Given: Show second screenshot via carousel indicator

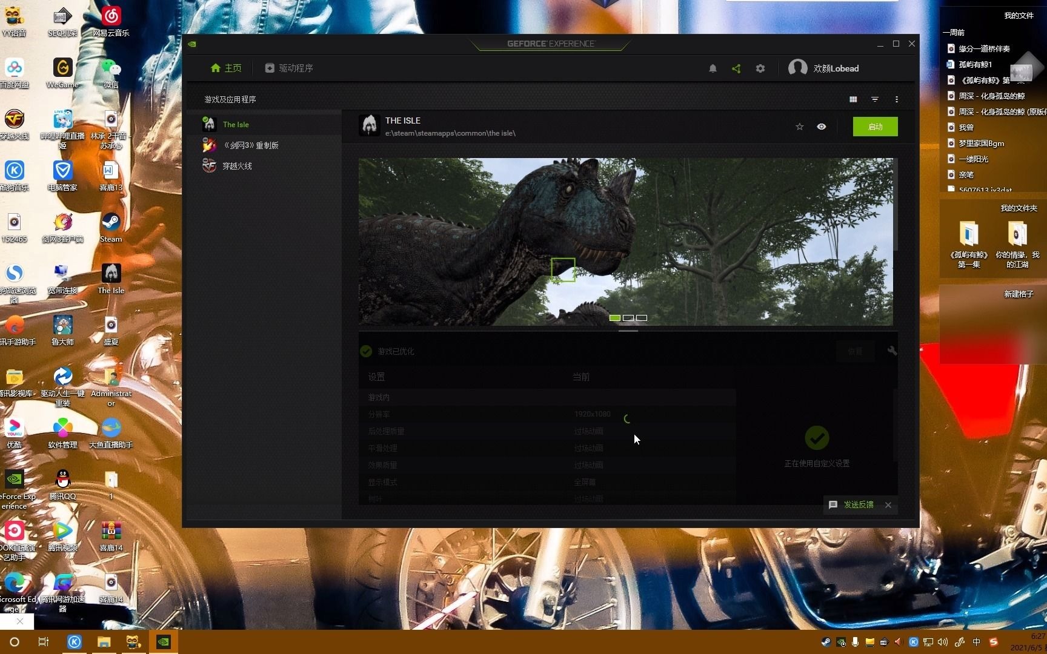Looking at the screenshot, I should [628, 318].
